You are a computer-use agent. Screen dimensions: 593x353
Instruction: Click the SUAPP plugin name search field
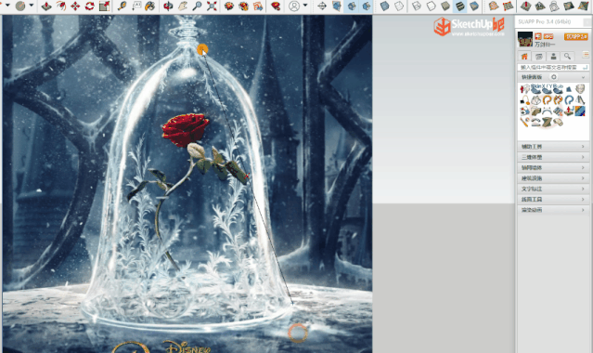pos(553,68)
